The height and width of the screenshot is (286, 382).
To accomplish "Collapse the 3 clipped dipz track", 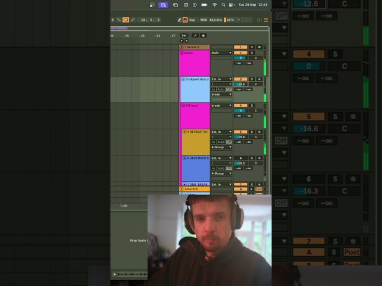I will [x=183, y=79].
